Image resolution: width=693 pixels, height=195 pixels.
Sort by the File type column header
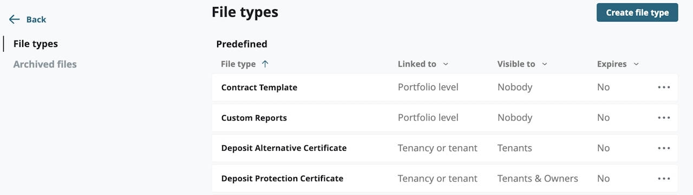coord(238,64)
